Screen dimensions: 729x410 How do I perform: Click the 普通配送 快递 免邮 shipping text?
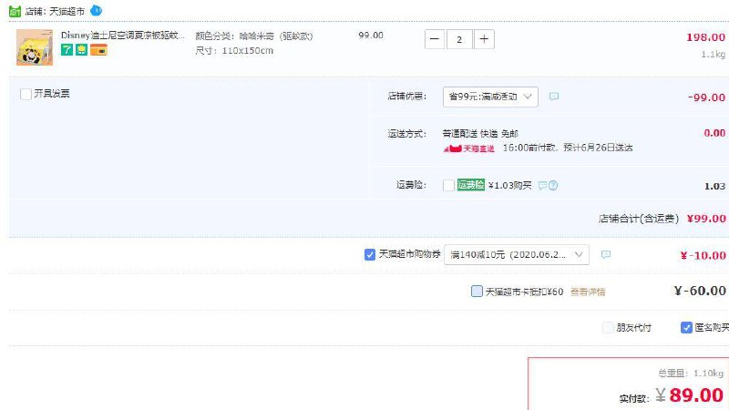pos(480,134)
